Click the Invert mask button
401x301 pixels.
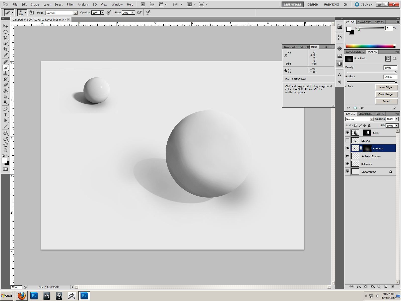[386, 101]
